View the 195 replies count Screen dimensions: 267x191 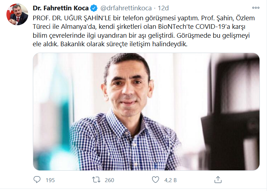[50, 180]
